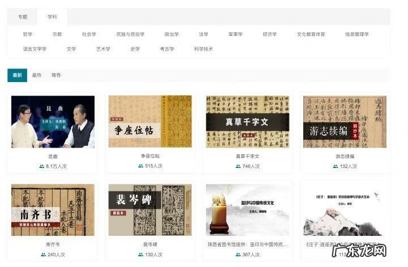This screenshot has height=267, width=408.
Task: Click the 昆曲 title text
Action: [x=53, y=156]
